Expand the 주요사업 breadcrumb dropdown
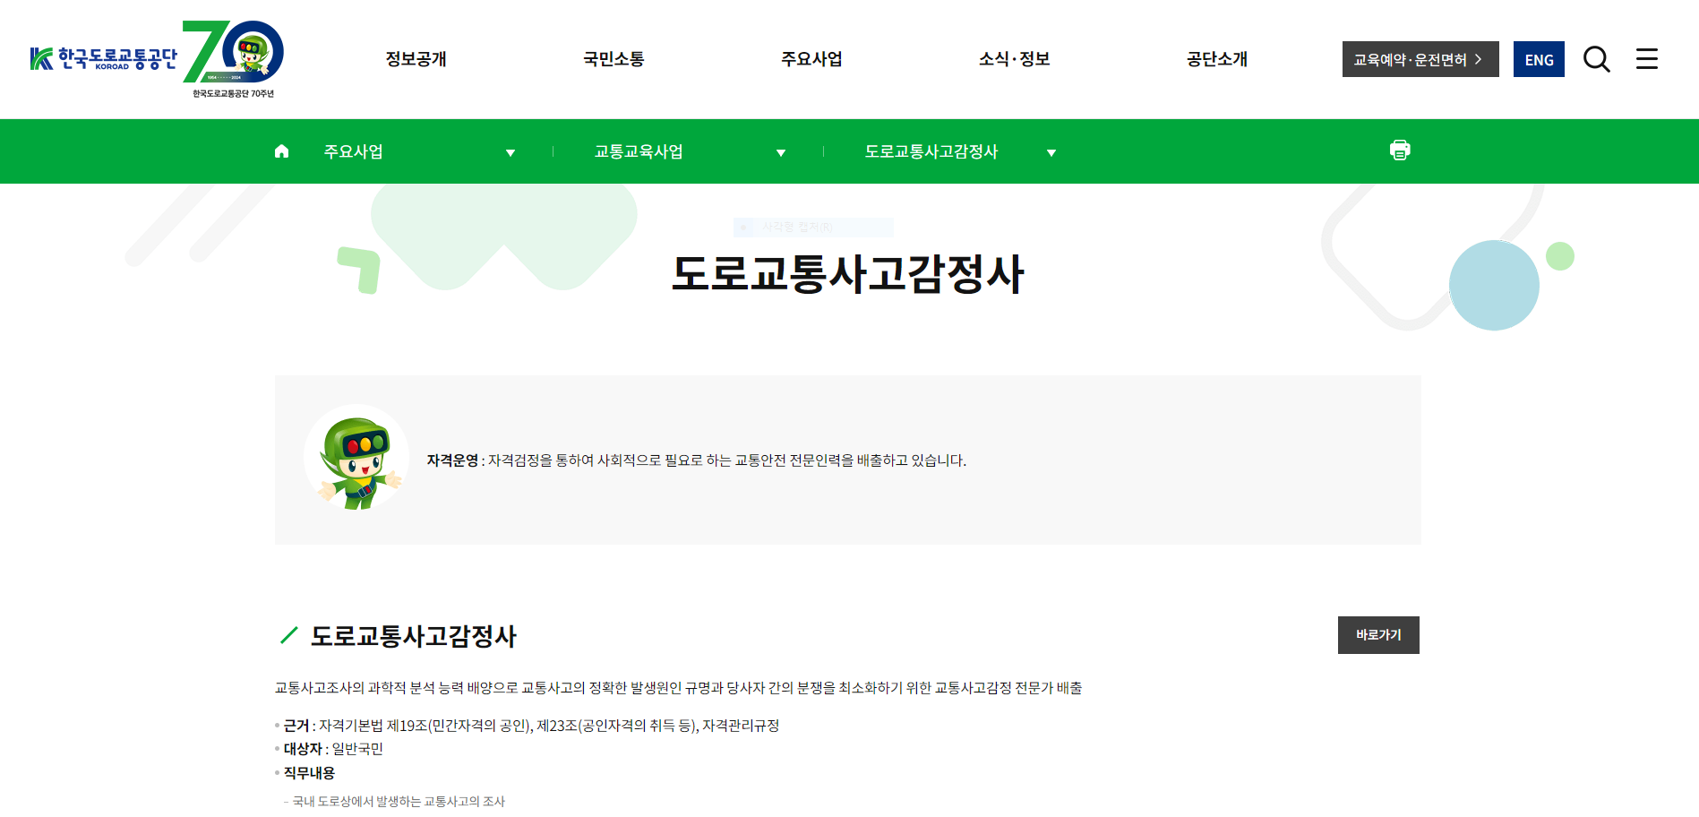The width and height of the screenshot is (1699, 817). coord(511,152)
